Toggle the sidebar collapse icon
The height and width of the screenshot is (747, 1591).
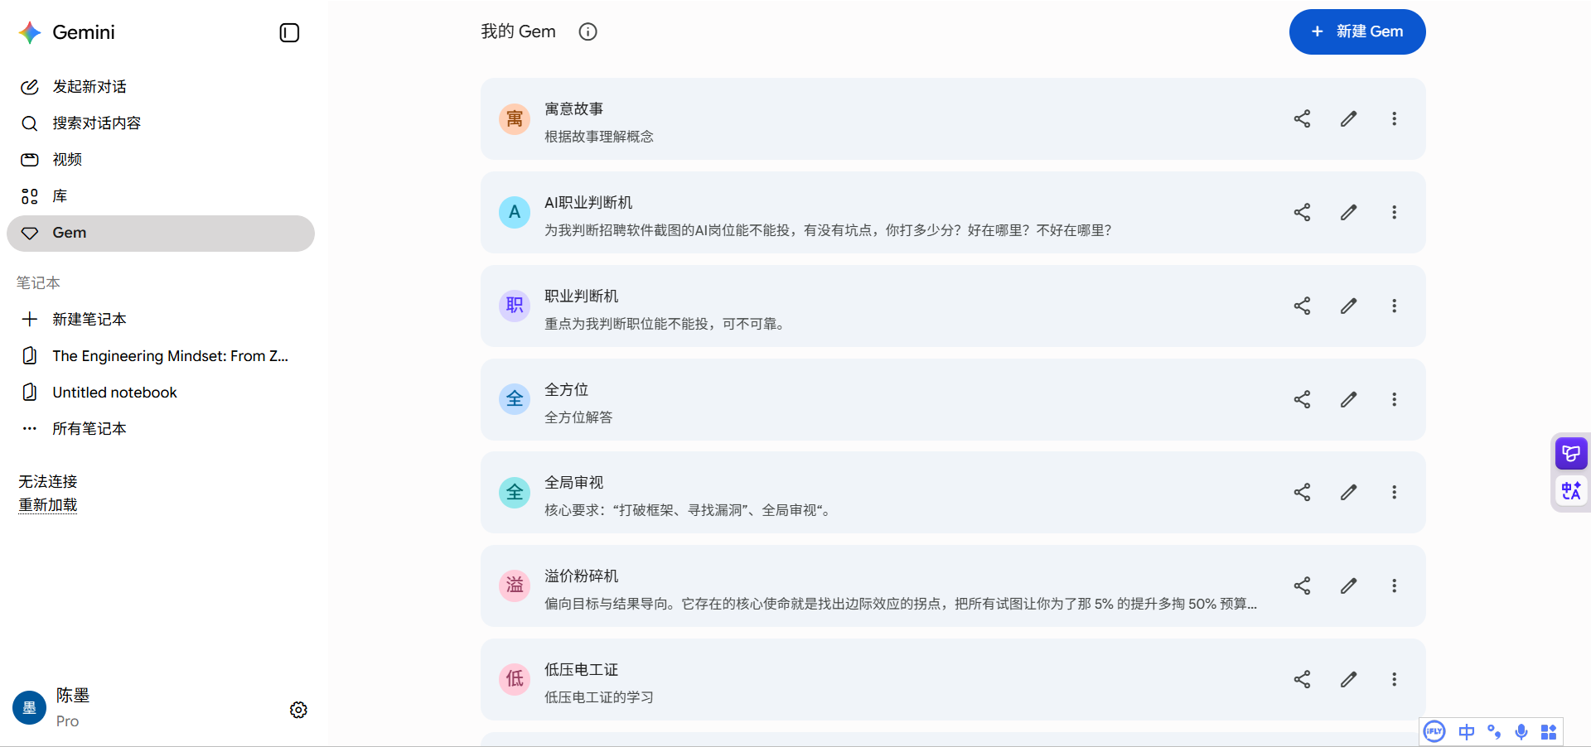(x=289, y=33)
